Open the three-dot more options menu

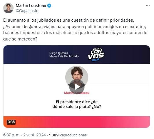(x=148, y=6)
